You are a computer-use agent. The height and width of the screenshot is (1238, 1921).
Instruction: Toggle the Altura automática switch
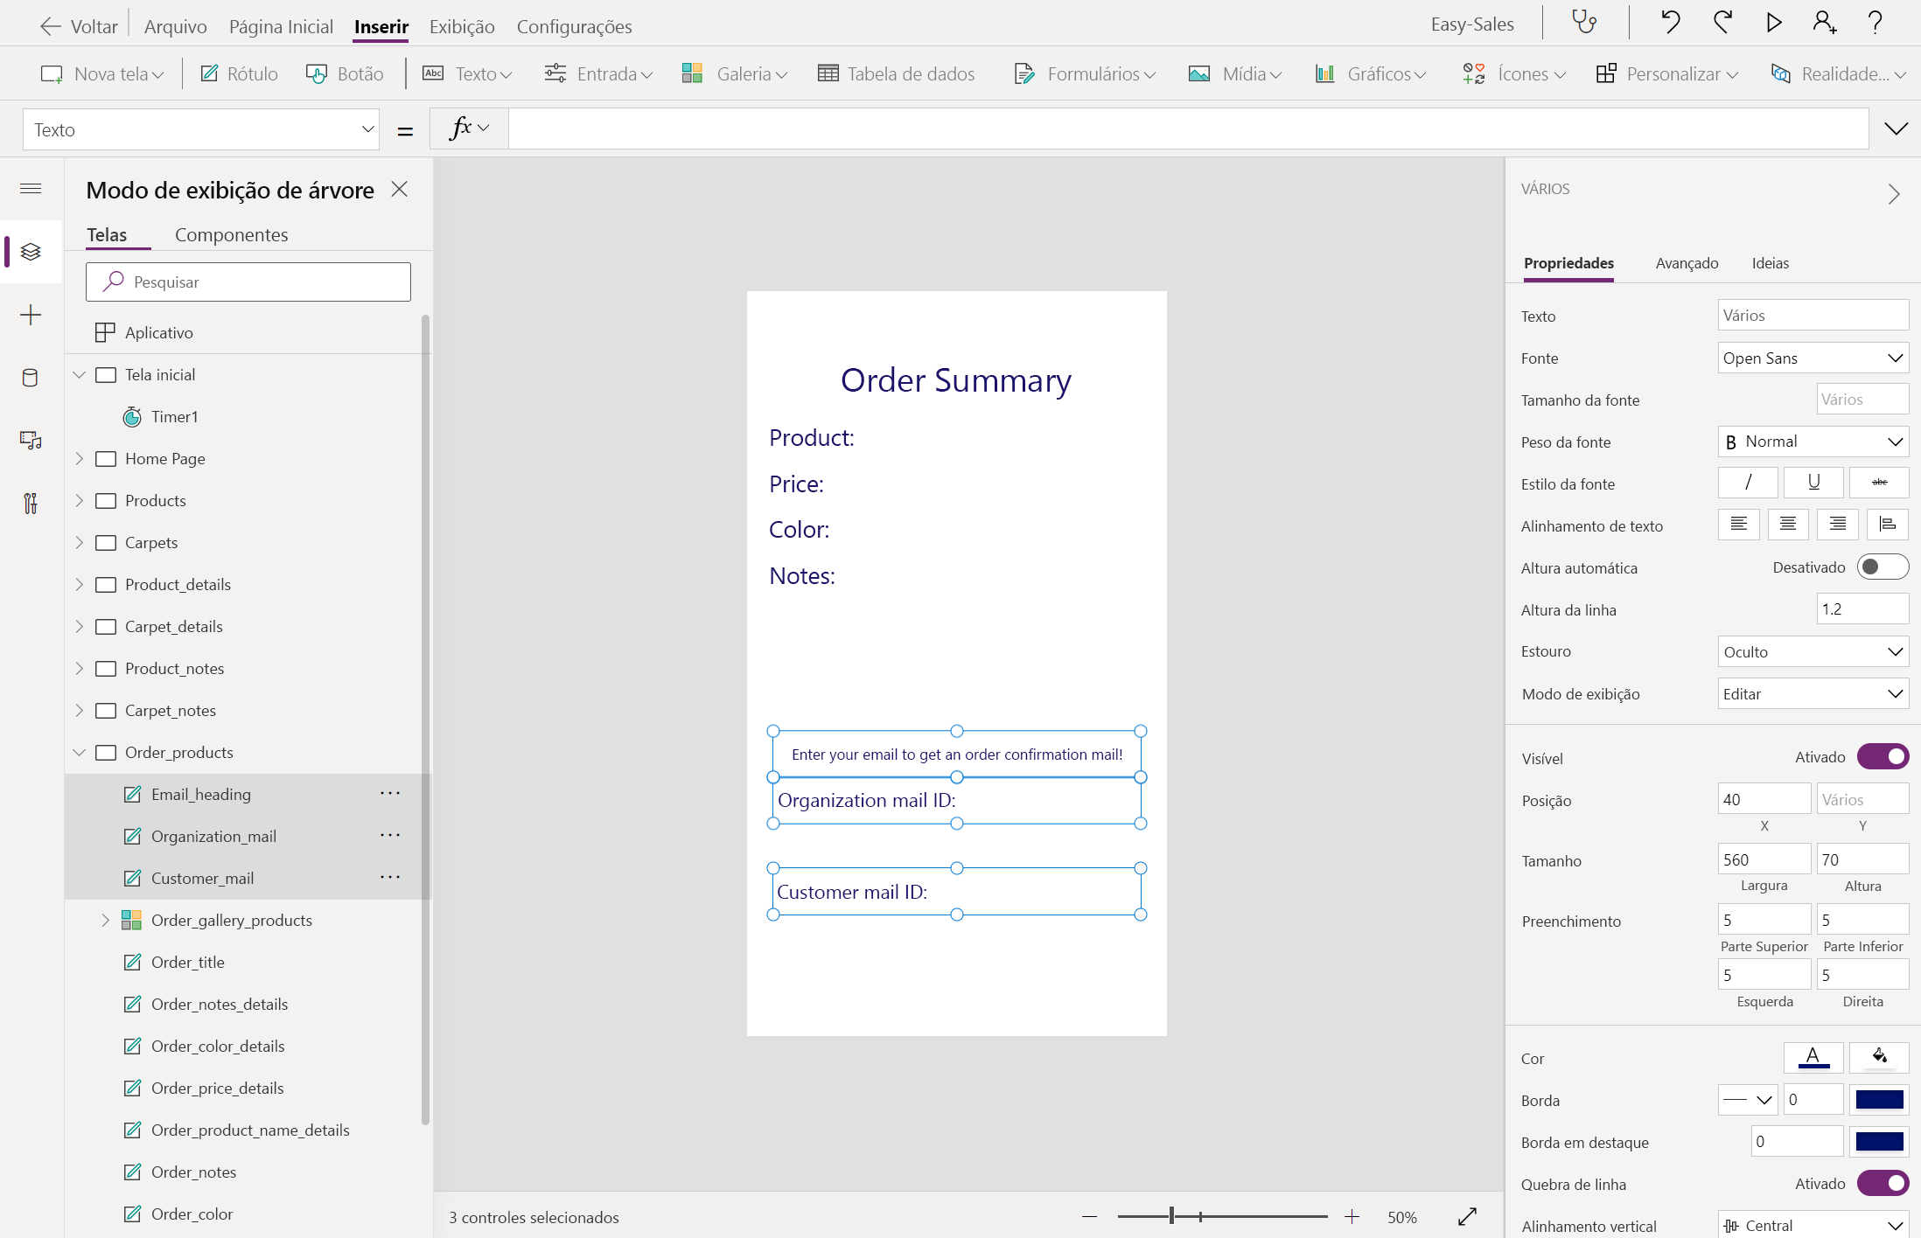point(1882,567)
